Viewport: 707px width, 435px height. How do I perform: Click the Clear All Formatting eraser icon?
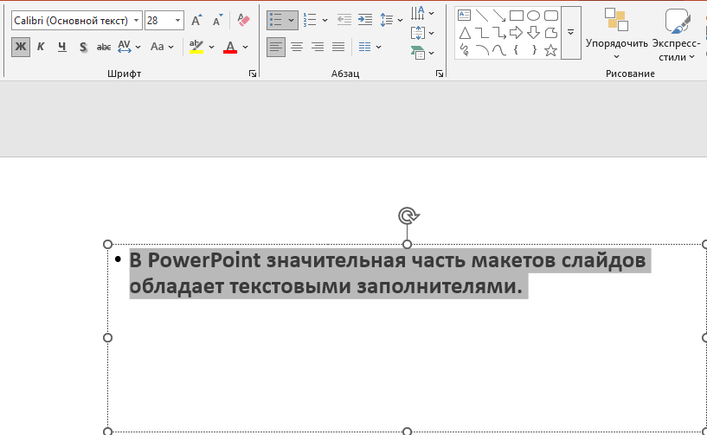pyautogui.click(x=243, y=20)
